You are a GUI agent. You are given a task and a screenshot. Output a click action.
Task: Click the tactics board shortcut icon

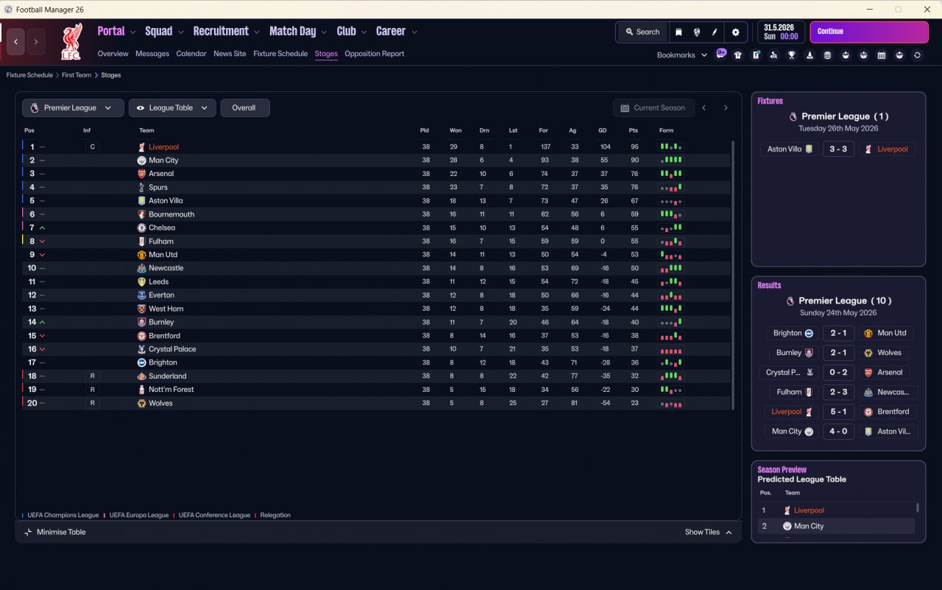pyautogui.click(x=756, y=55)
